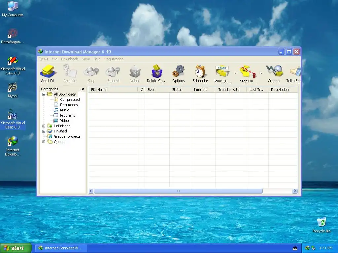Click the Add URL toolbar icon
This screenshot has width=338, height=253.
(x=48, y=73)
